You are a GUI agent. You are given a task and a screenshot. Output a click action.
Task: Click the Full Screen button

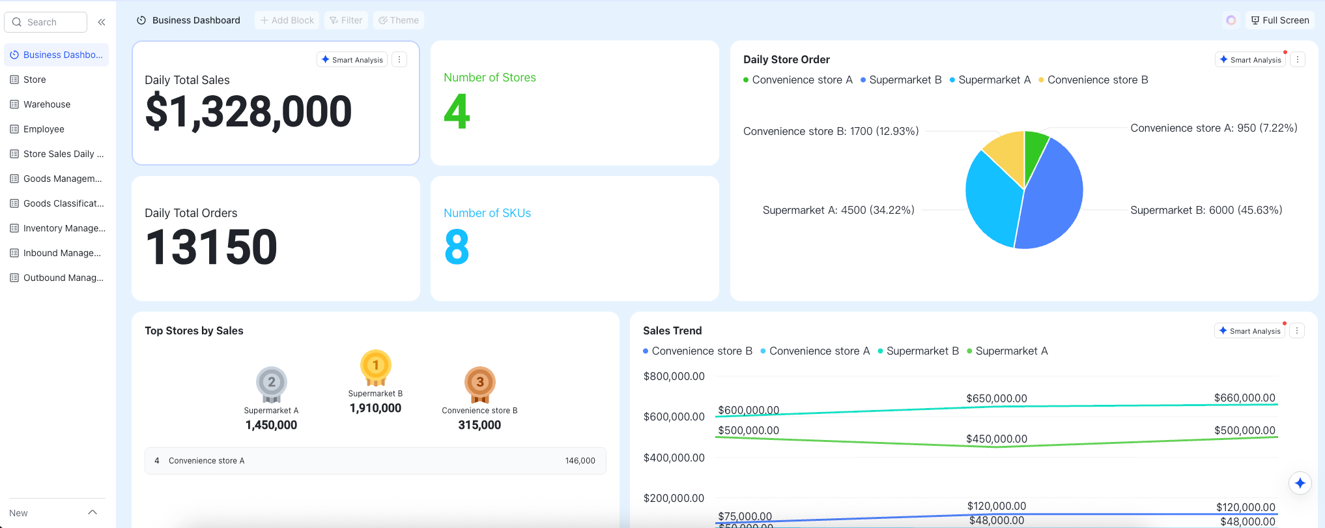click(1279, 20)
